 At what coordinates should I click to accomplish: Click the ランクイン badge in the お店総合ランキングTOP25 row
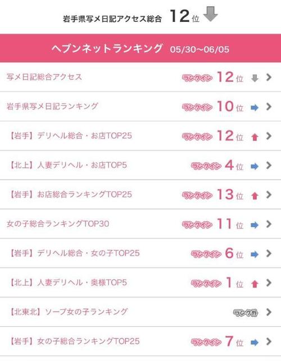(x=197, y=196)
